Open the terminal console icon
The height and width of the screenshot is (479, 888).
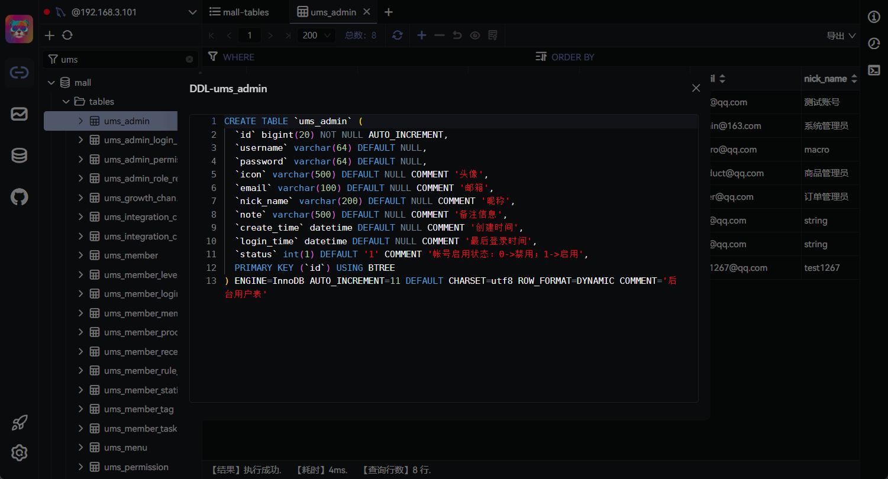tap(874, 70)
